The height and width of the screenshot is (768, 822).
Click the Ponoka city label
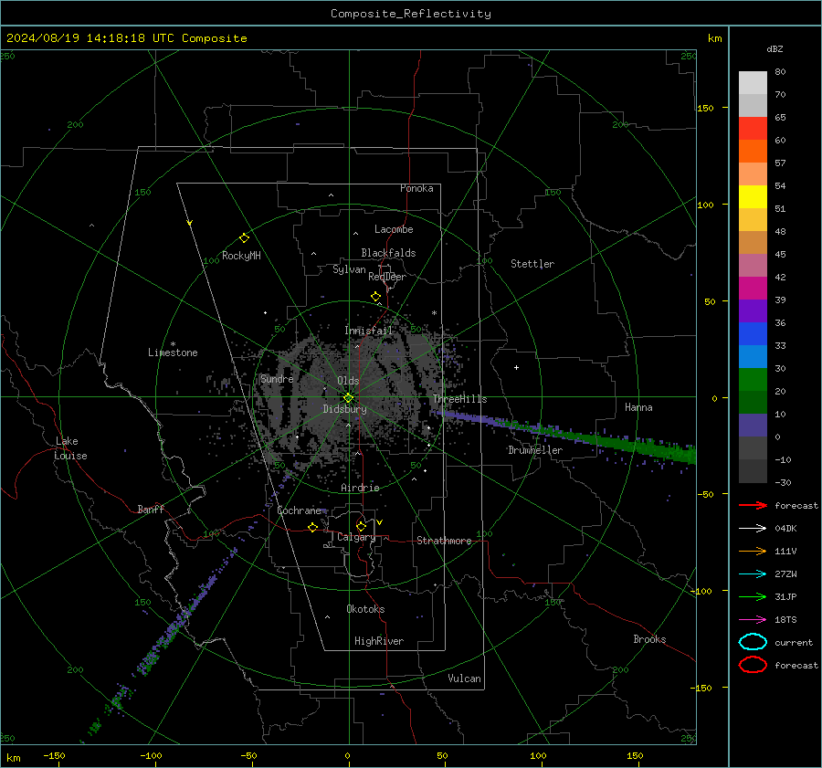[416, 188]
